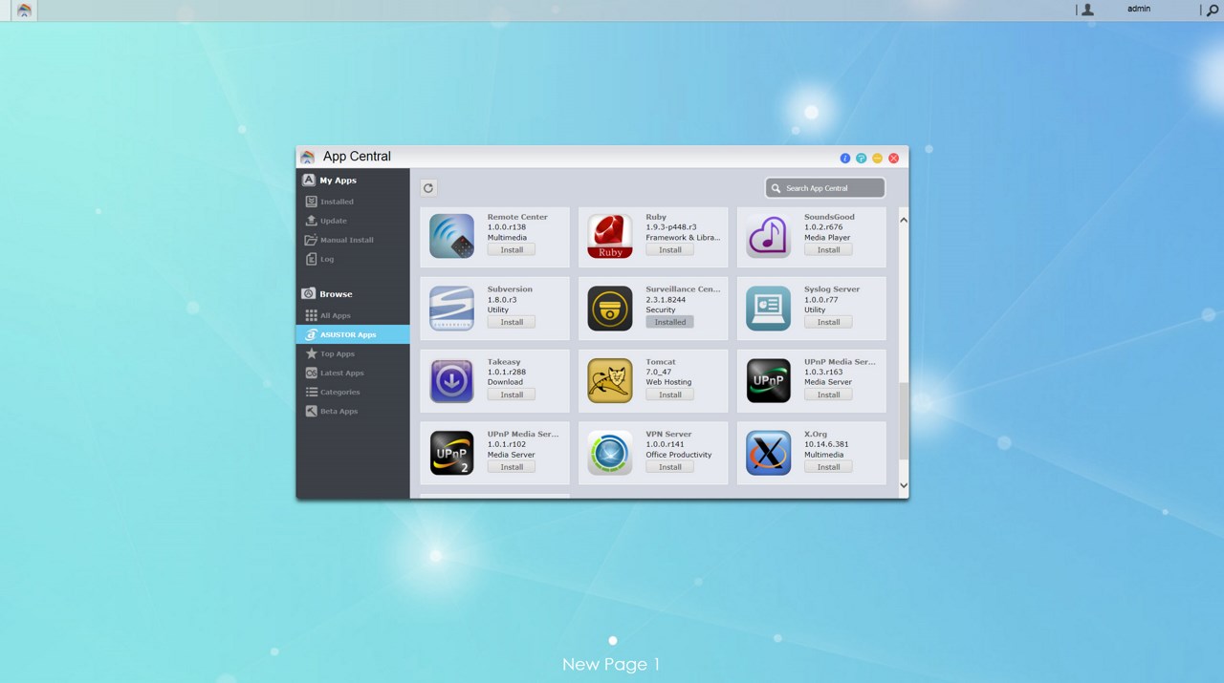Click the Framework & Libra... category label
The height and width of the screenshot is (683, 1224).
(684, 238)
